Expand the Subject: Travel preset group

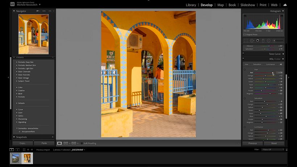click(17, 81)
